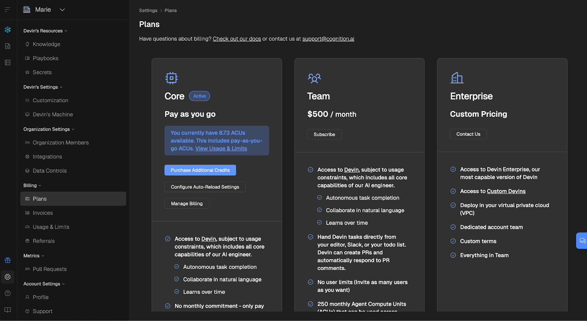The height and width of the screenshot is (321, 587).
Task: Open Pull Requests metrics
Action: point(73,269)
